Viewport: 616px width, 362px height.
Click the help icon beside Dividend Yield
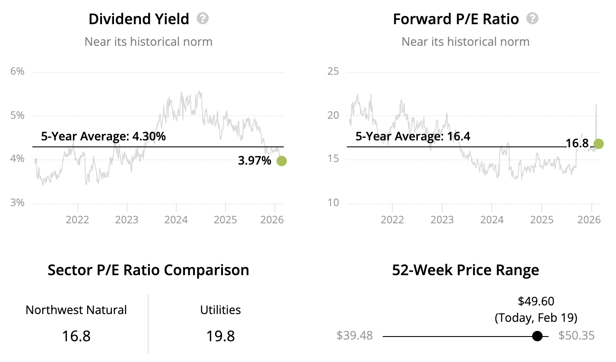pyautogui.click(x=203, y=19)
